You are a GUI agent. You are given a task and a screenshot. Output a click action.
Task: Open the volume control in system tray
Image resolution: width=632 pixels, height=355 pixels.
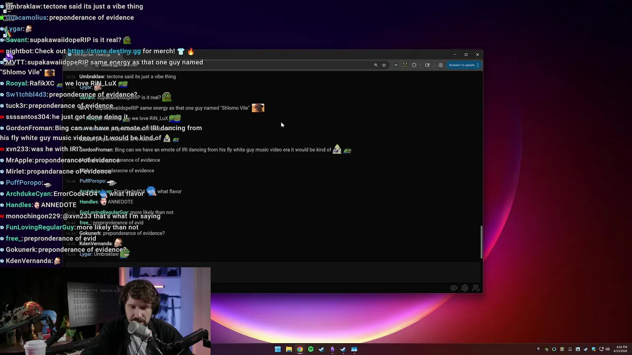pos(607,349)
